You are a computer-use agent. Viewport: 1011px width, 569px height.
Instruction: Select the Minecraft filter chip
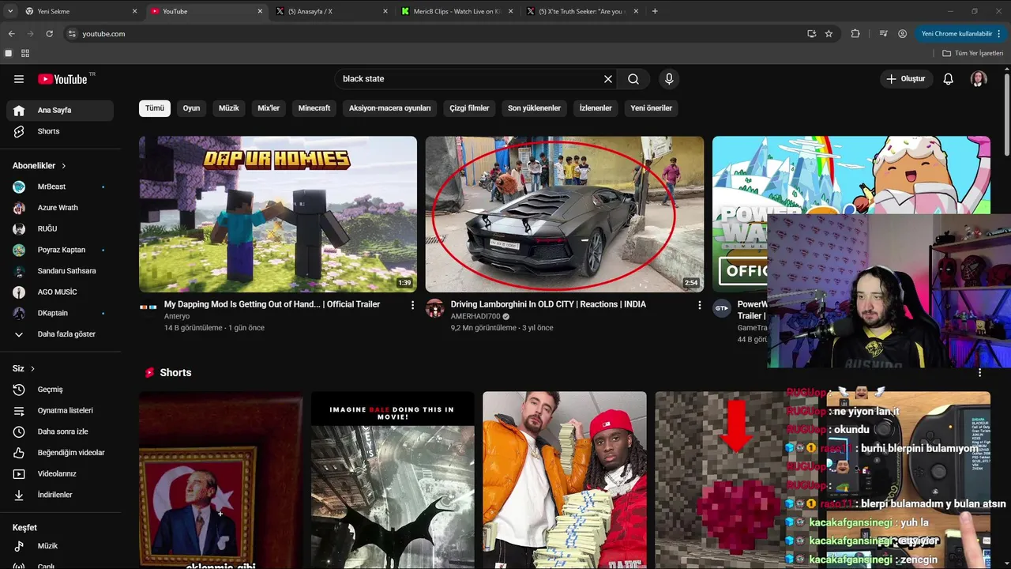314,108
